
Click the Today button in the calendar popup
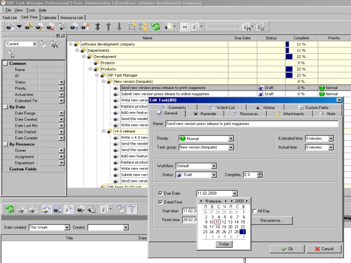coord(224,244)
